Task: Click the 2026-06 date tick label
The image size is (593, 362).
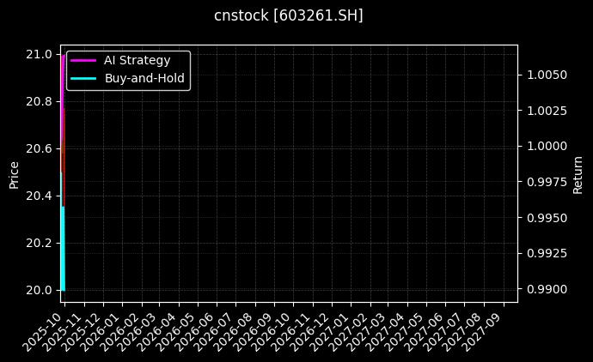Action: coord(199,329)
